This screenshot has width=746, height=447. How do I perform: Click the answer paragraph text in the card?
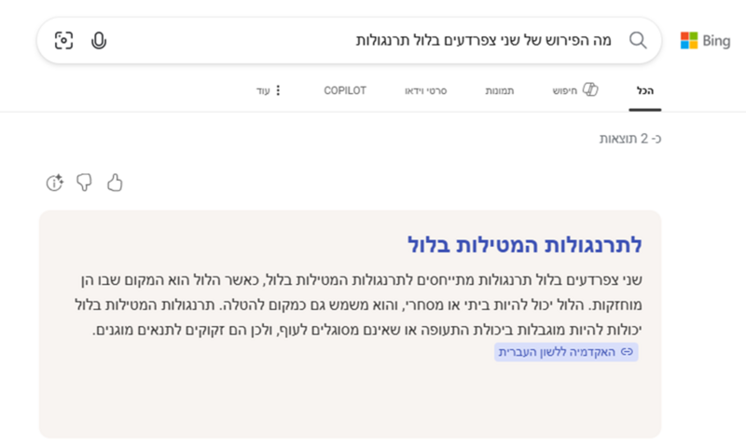point(358,305)
